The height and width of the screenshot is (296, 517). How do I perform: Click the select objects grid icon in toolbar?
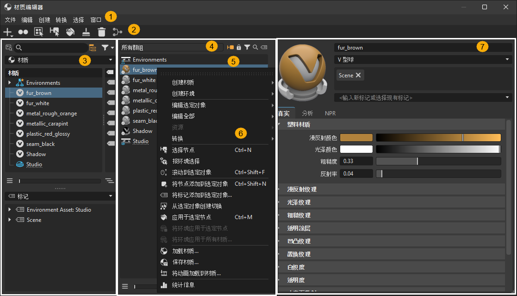38,32
